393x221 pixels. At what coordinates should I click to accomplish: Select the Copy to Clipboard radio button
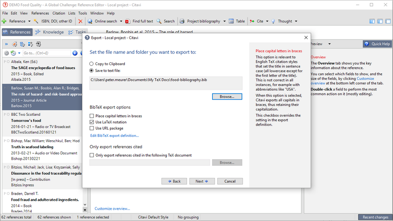92,64
